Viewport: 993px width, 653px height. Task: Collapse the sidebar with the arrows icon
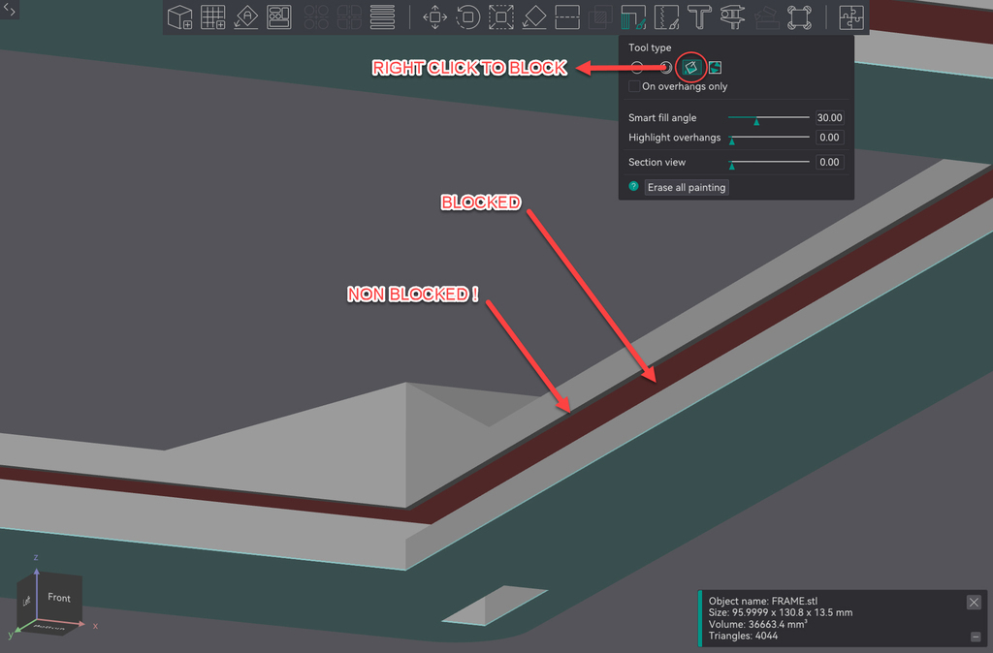tap(10, 10)
